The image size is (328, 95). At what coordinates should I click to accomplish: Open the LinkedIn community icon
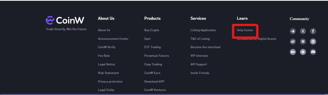pyautogui.click(x=313, y=42)
